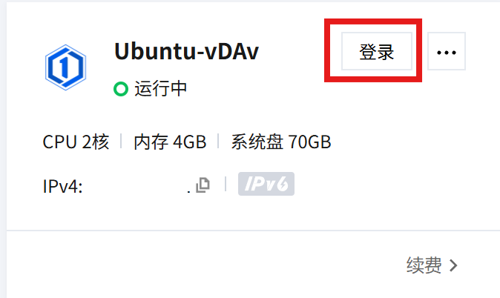
Task: Select the 系统盘 70GB disk label
Action: click(x=281, y=142)
